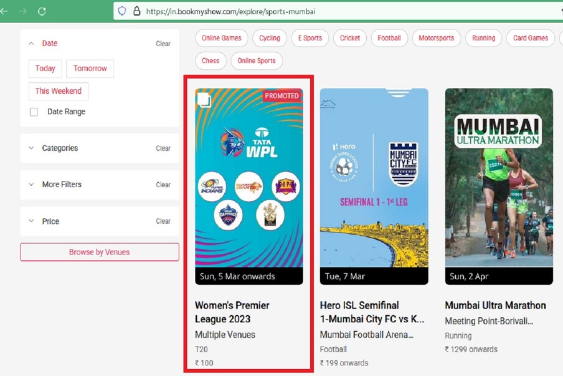The width and height of the screenshot is (563, 376).
Task: Click the T20 category label
Action: coord(201,349)
